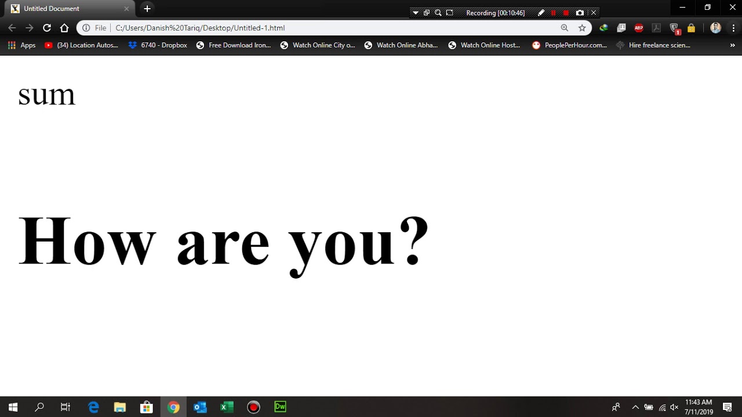Select the recorder pencil draw tool
Viewport: 742px width, 417px height.
tap(541, 13)
